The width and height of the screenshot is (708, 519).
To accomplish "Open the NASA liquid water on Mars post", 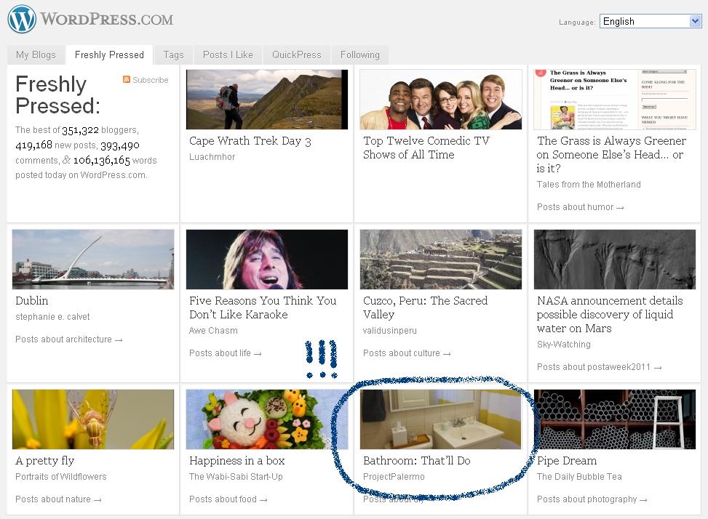I will [x=609, y=315].
